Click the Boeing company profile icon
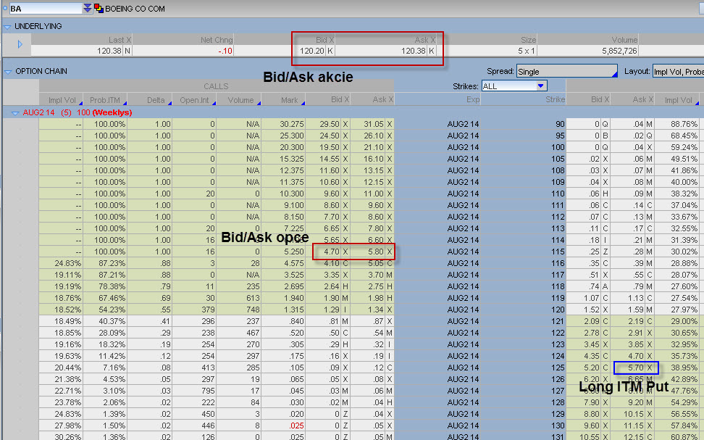Image resolution: width=704 pixels, height=440 pixels. (x=99, y=9)
